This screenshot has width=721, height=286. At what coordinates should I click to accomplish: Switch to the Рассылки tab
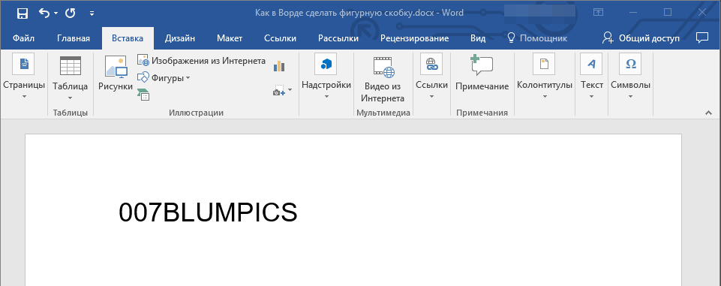(x=338, y=38)
